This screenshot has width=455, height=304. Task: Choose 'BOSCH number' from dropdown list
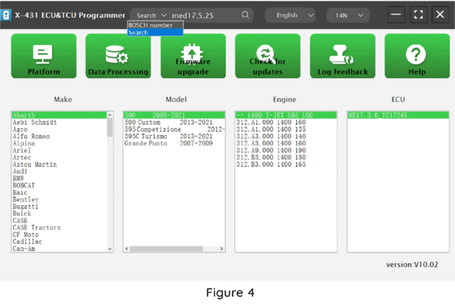(x=155, y=25)
